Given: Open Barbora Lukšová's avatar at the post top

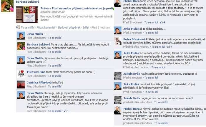Looking at the screenshot, I should point(7,6).
